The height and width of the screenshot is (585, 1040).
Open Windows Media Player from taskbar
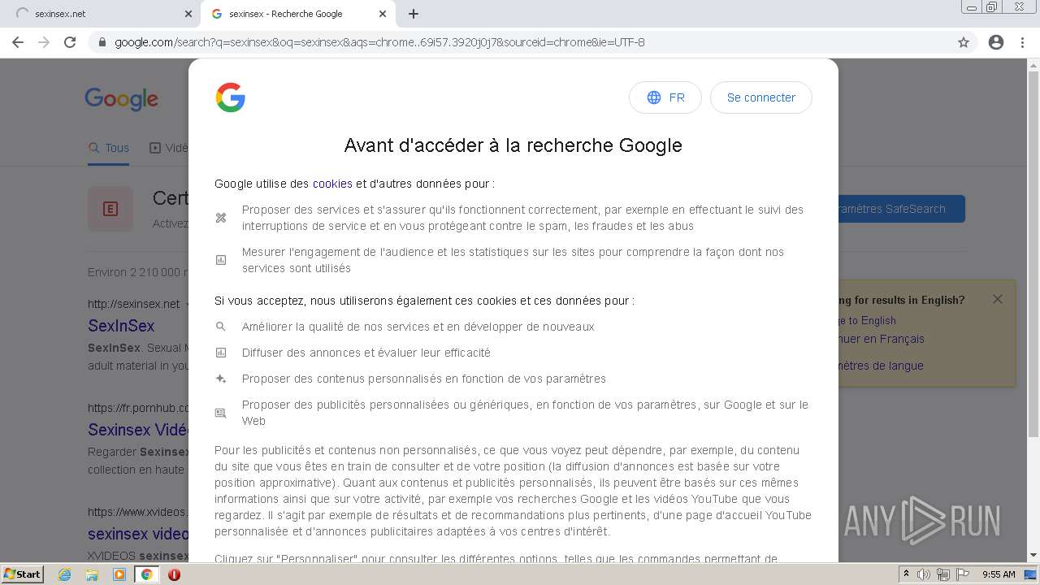(x=119, y=574)
